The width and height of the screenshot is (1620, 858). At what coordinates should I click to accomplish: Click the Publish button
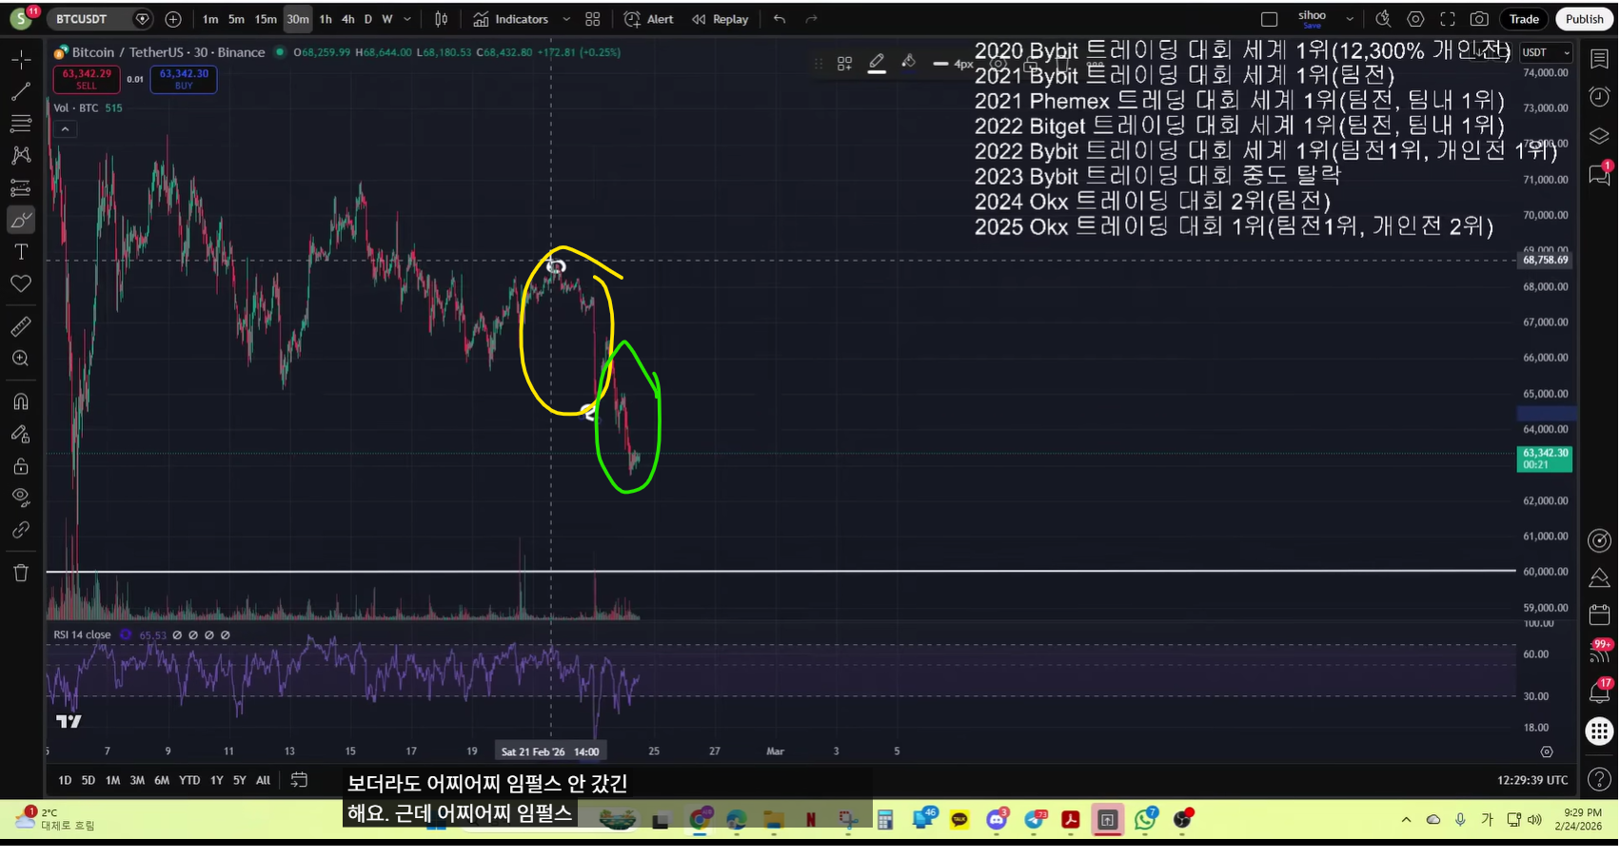pyautogui.click(x=1585, y=19)
